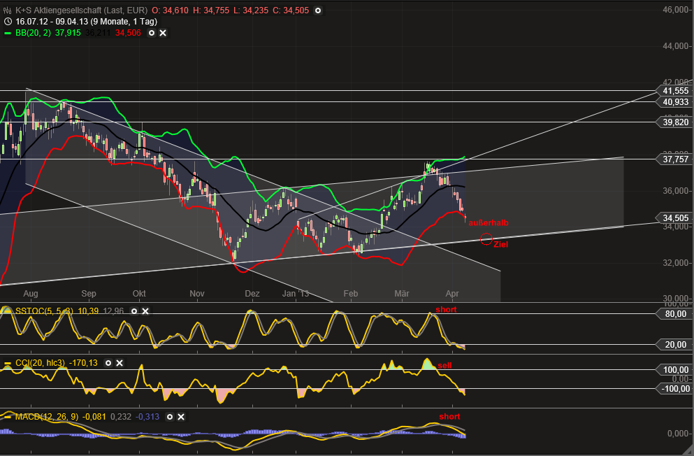
Task: Select 'short' annotation on SSTOC panel
Action: point(446,309)
